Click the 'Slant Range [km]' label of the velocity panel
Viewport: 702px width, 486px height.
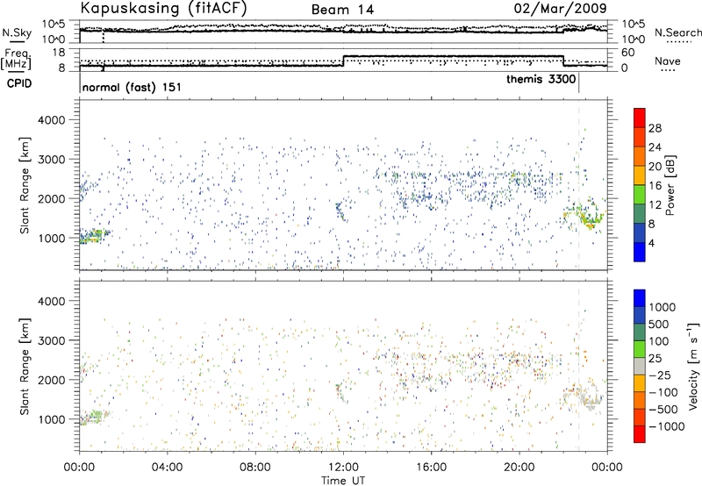click(x=25, y=366)
